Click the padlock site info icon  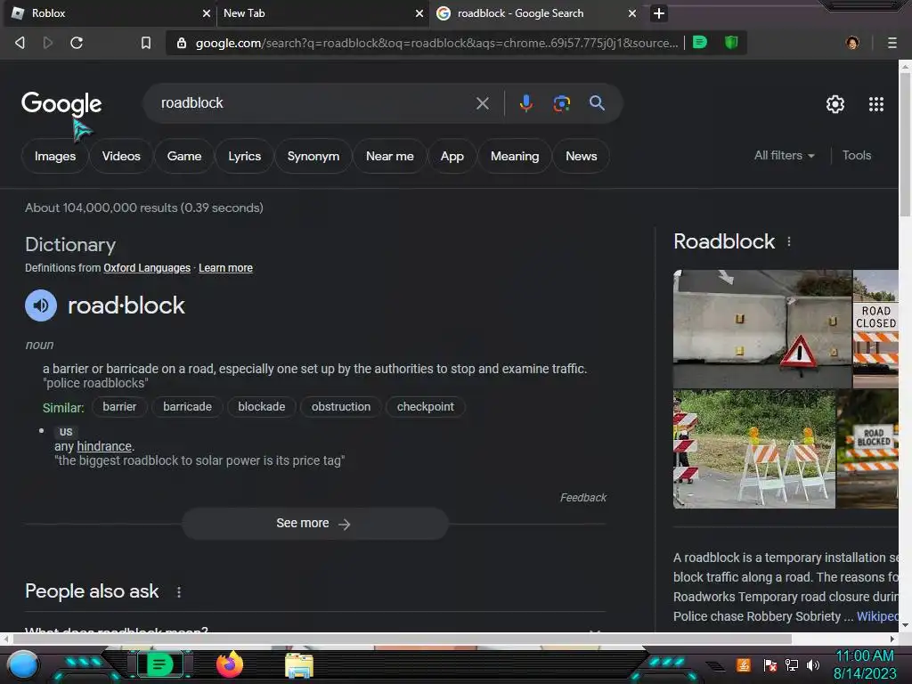tap(182, 43)
